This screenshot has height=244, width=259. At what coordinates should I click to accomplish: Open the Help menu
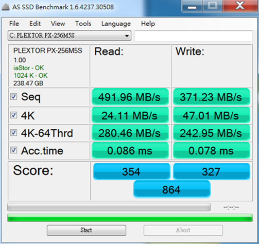click(148, 24)
